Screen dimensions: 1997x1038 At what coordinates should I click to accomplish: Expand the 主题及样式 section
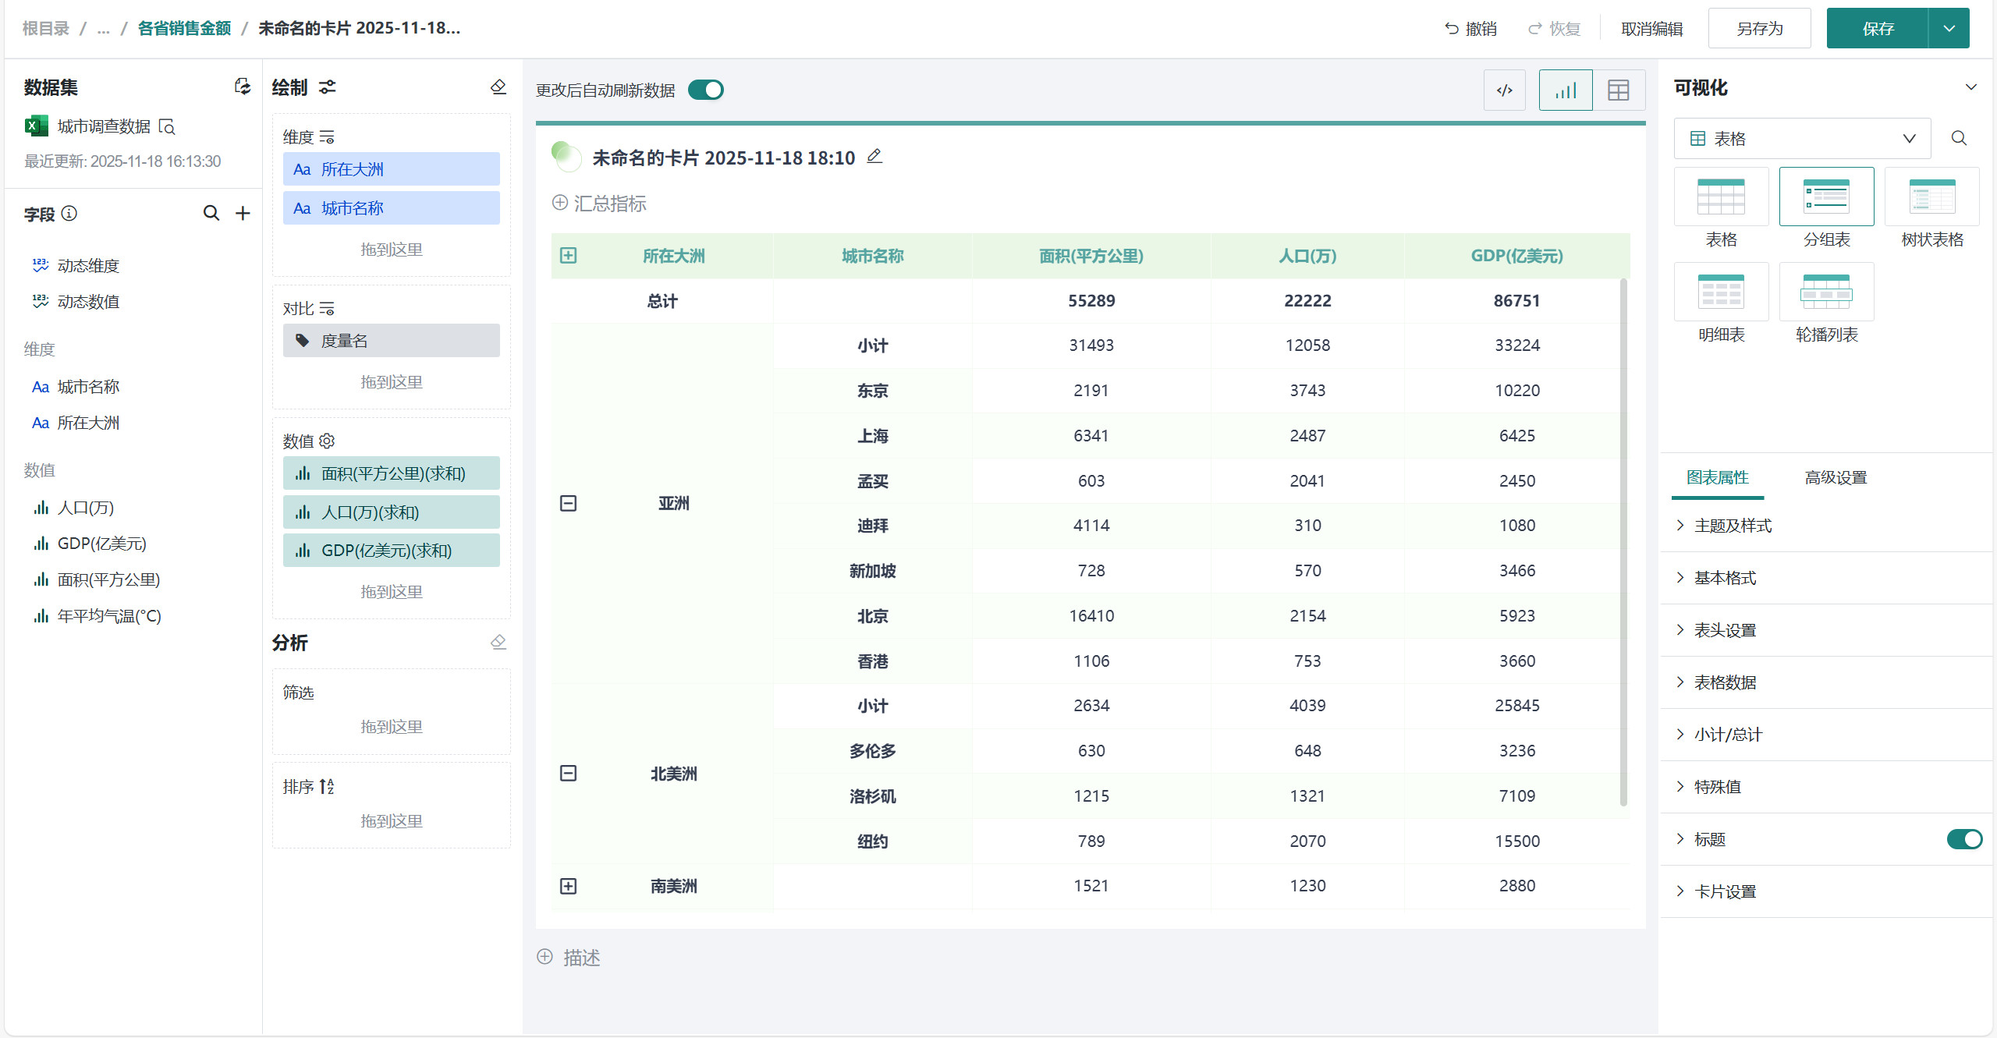tap(1733, 526)
